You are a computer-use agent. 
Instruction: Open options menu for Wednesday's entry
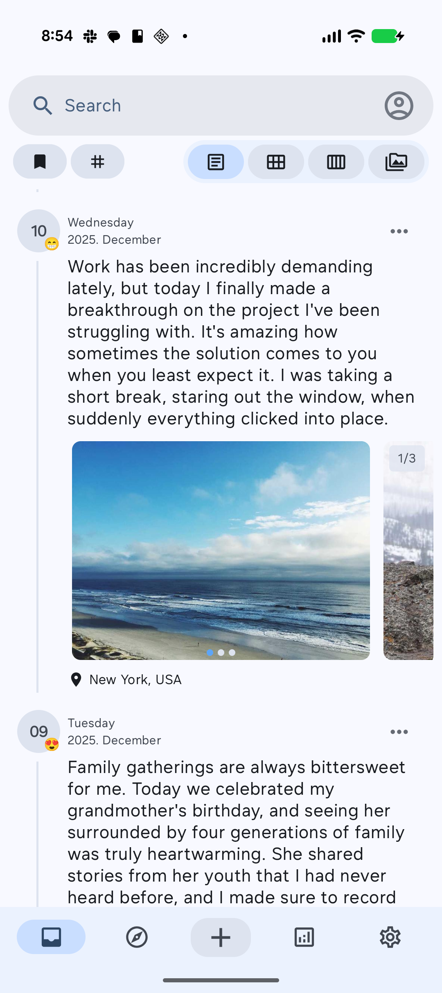pyautogui.click(x=399, y=231)
